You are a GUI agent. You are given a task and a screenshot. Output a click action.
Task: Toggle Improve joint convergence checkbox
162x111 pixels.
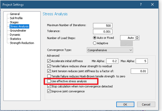pyautogui.click(x=49, y=92)
